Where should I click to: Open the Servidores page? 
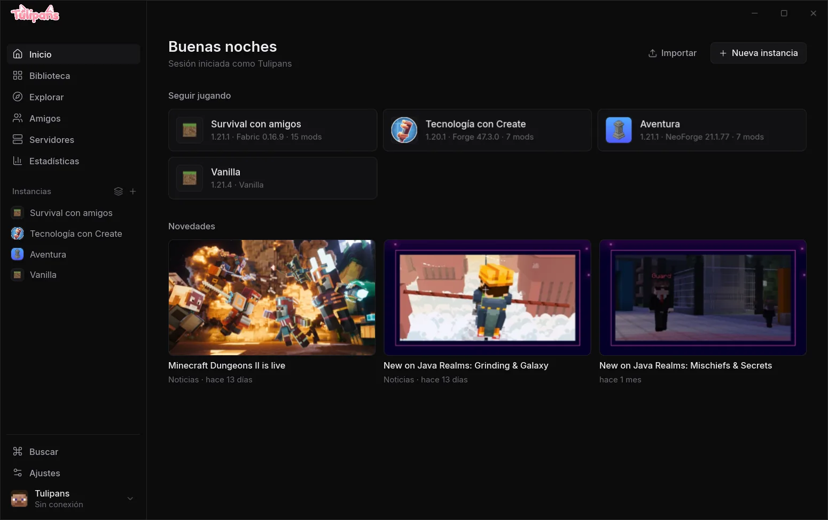(x=73, y=140)
